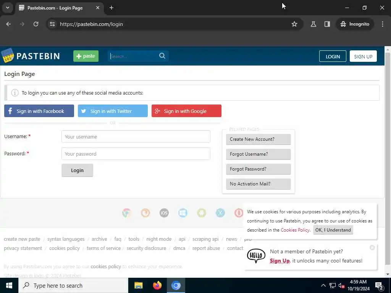The image size is (391, 293).
Task: Open scraping api footer link
Action: 205,239
